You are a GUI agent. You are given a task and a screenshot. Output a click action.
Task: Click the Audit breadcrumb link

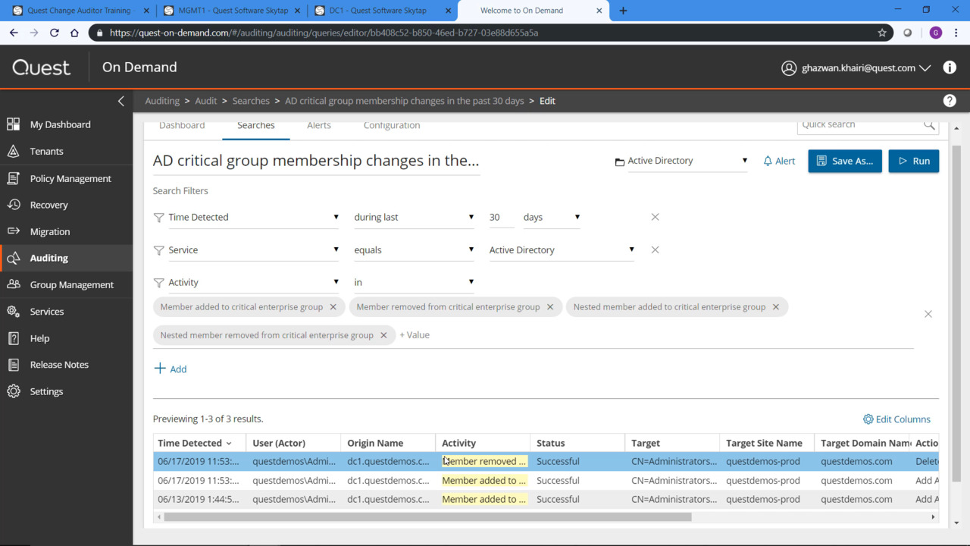click(x=206, y=101)
